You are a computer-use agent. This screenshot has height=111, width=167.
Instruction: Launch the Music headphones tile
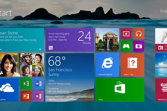point(139,34)
